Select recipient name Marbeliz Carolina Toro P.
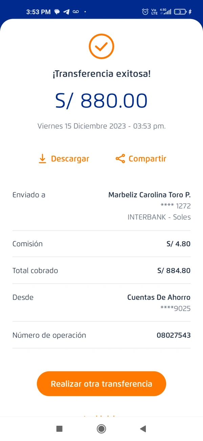 149,195
